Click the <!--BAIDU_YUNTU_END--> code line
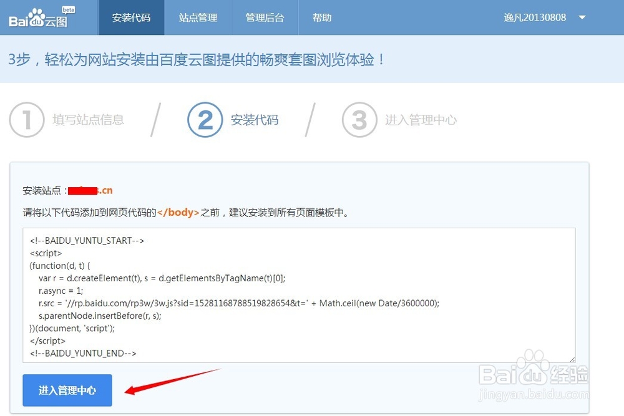The height and width of the screenshot is (416, 624). 83,353
